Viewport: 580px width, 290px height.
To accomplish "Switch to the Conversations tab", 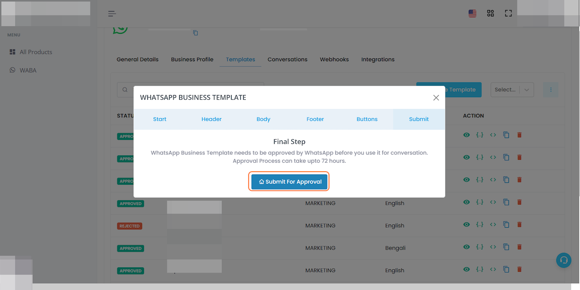I will point(288,59).
